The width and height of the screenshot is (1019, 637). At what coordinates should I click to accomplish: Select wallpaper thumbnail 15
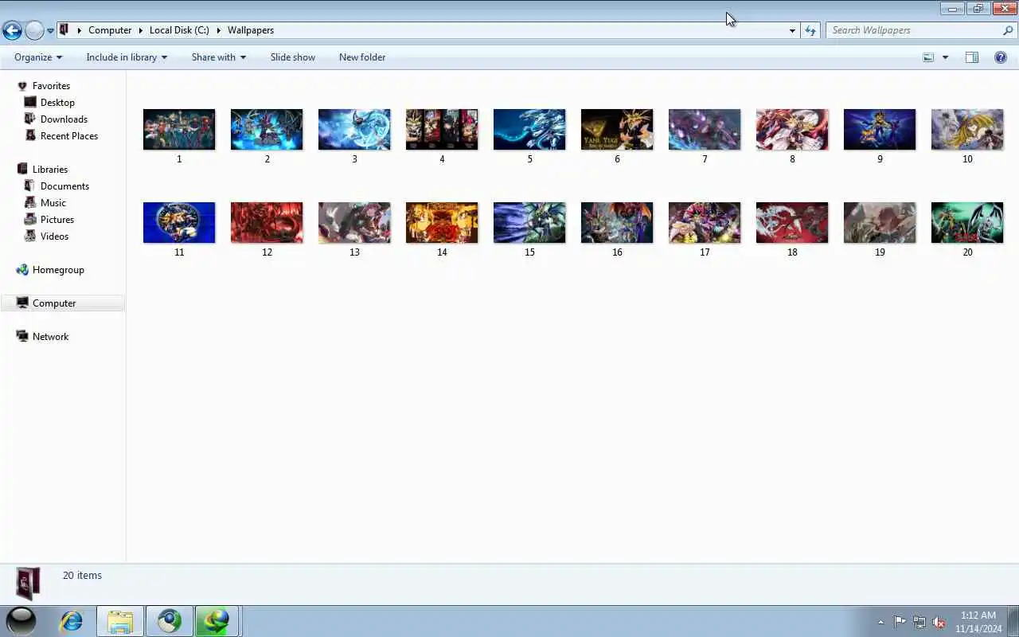[x=529, y=223]
